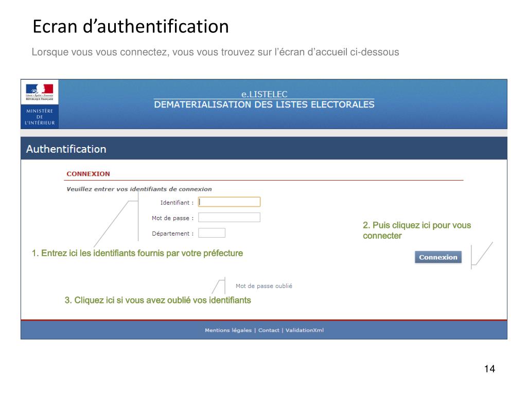Focus the Mot de passe field
The image size is (527, 395).
[229, 218]
